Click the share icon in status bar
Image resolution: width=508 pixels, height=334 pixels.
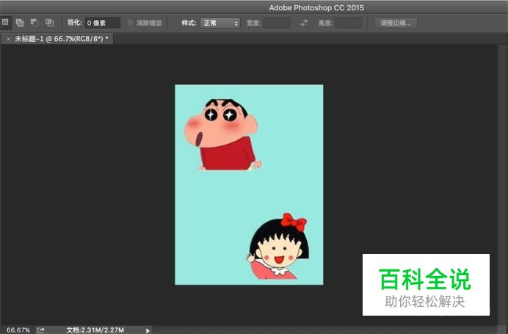(x=40, y=330)
